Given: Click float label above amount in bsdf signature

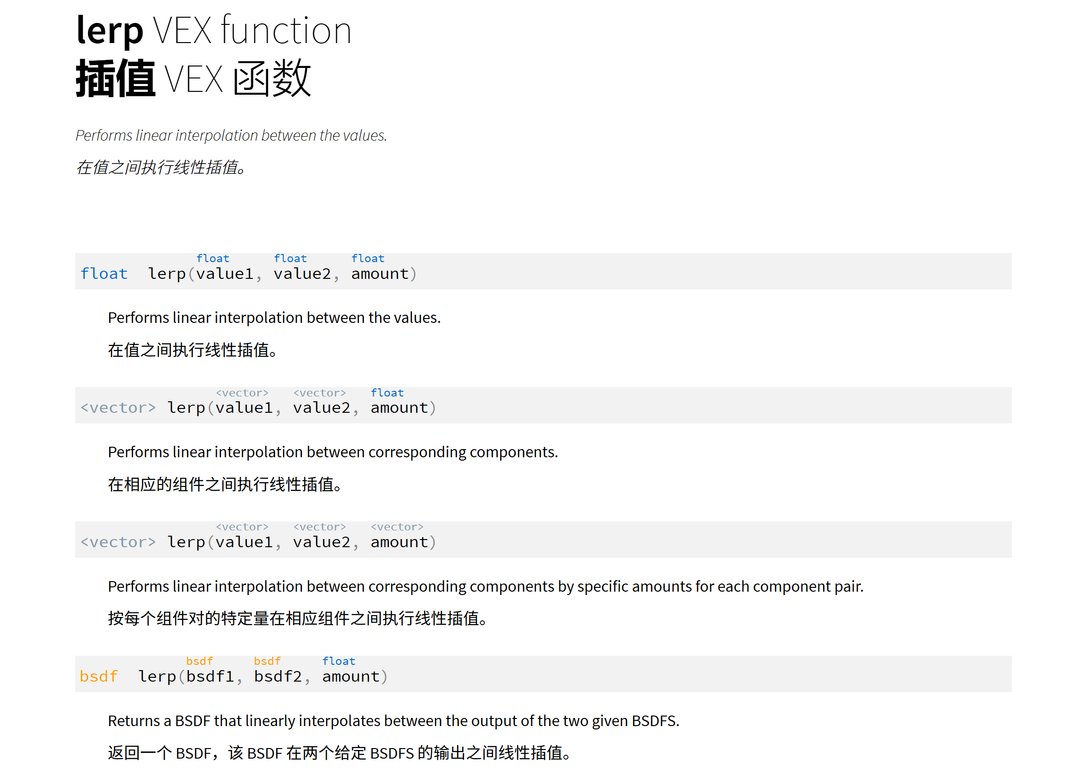Looking at the screenshot, I should 339,661.
